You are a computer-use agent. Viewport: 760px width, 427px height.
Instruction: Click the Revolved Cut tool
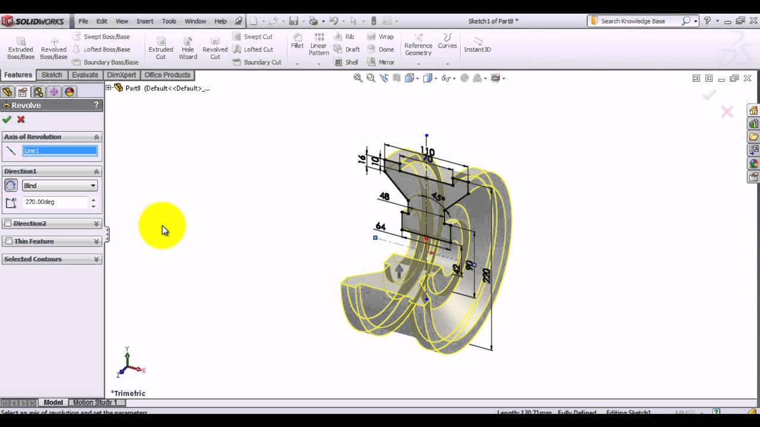click(215, 47)
